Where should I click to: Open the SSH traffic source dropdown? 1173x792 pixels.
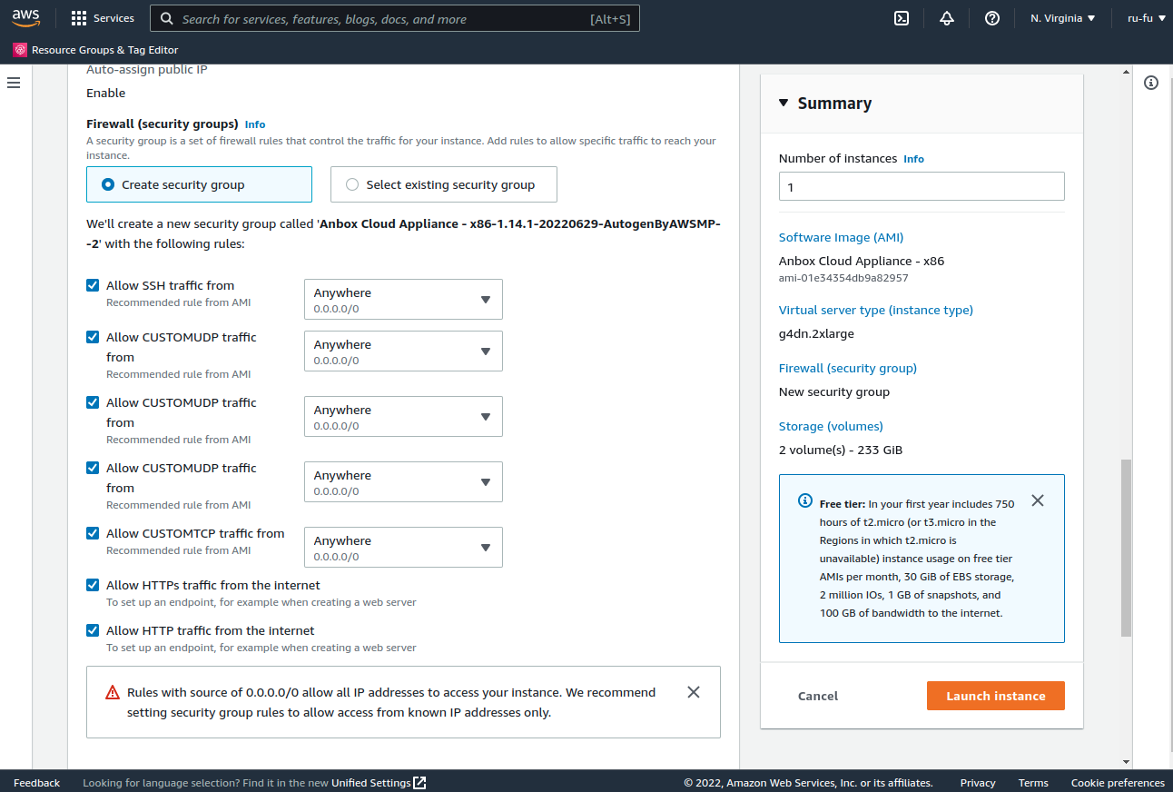[x=403, y=300]
